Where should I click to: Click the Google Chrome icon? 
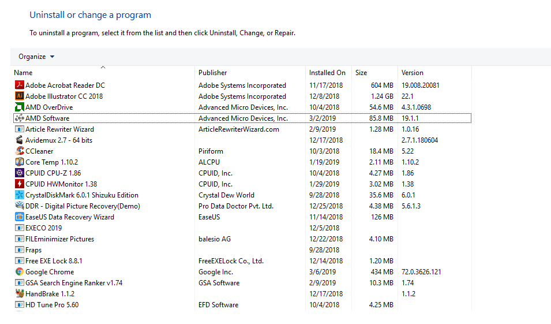click(x=19, y=271)
